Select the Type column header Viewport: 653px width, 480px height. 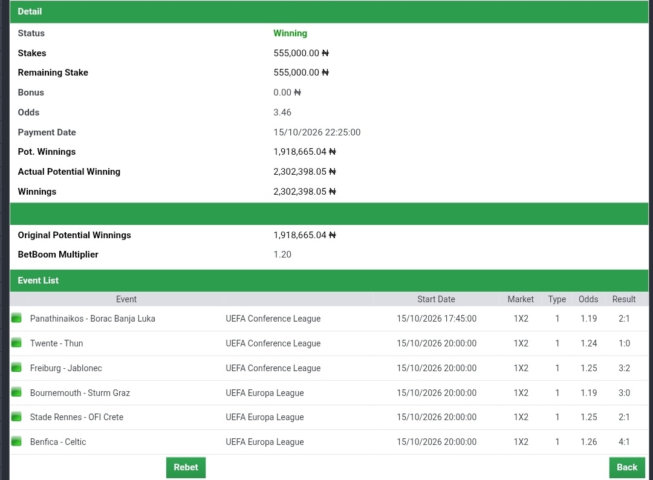(557, 299)
